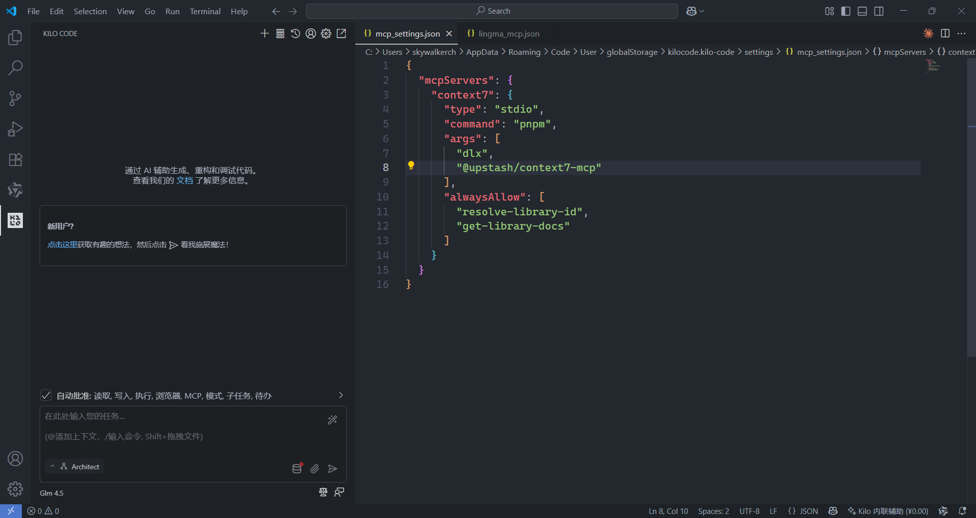The image size is (976, 518).
Task: Click globalStorage breadcrumb segment
Action: pyautogui.click(x=632, y=52)
